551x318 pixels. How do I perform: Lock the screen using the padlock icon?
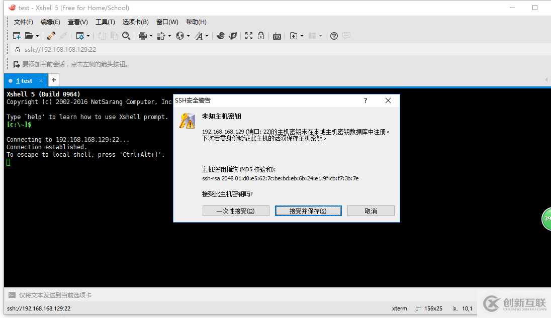point(261,36)
